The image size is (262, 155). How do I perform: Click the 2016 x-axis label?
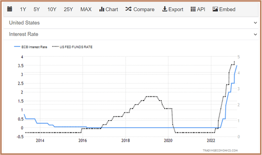(x=83, y=141)
